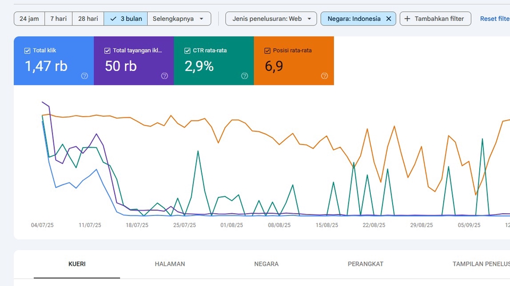Click help icon on Posisi rata-rata card
This screenshot has height=286, width=510.
click(x=325, y=76)
